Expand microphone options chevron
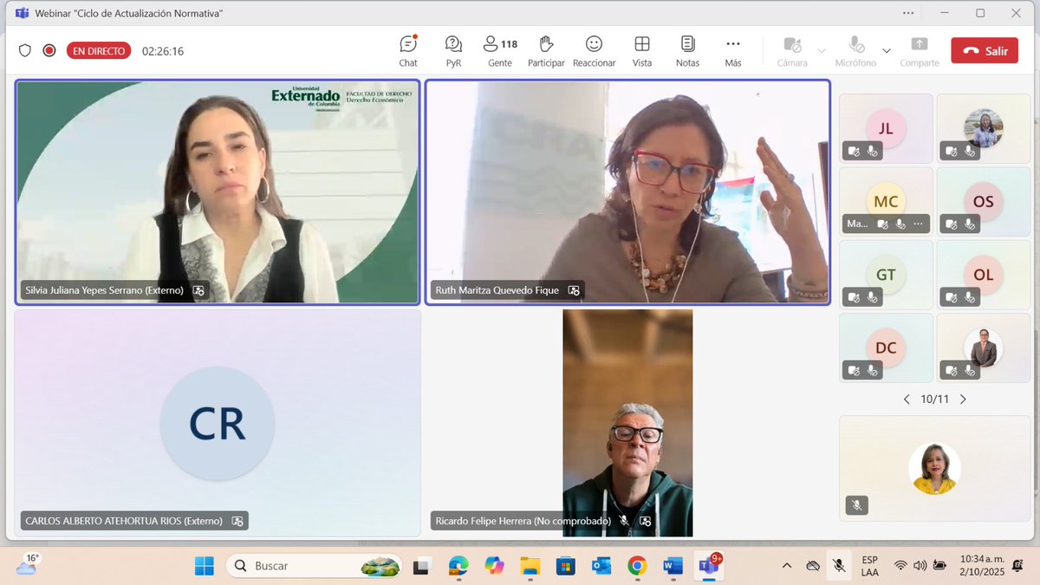This screenshot has width=1040, height=585. [887, 50]
